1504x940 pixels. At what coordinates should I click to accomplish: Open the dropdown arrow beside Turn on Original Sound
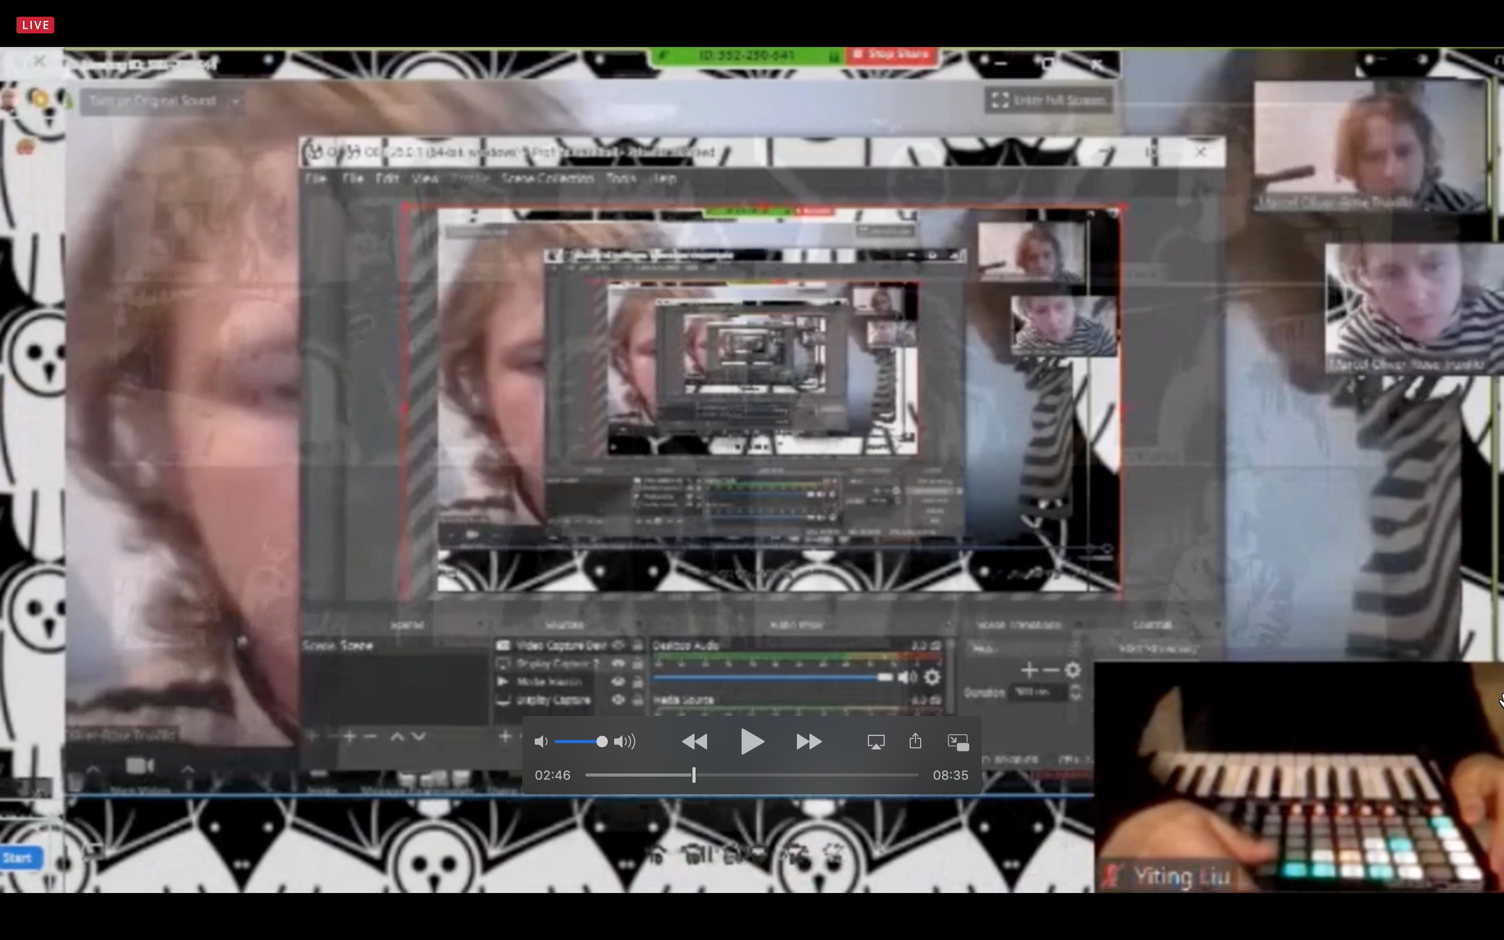(236, 101)
